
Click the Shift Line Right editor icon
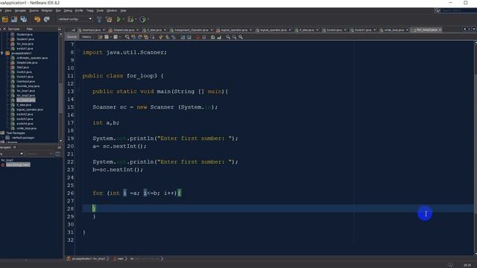(x=189, y=37)
